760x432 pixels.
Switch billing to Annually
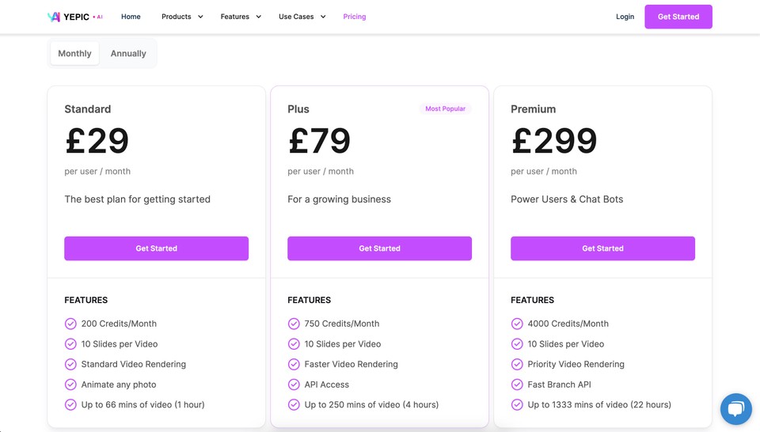[x=128, y=53]
